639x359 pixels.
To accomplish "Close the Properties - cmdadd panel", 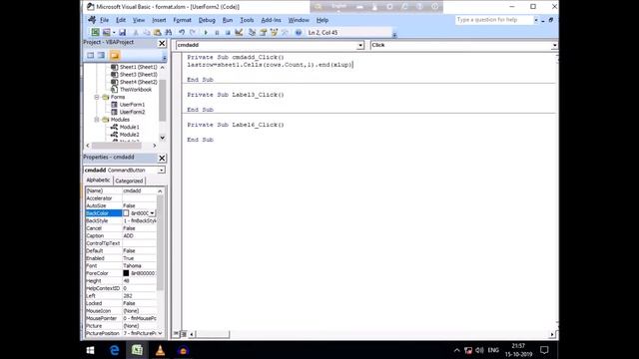I will coord(162,158).
